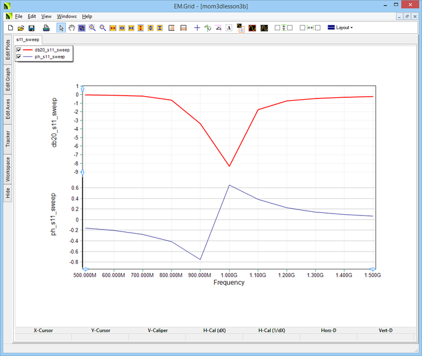
Task: Uncheck the ph_s11_sweep legend checkbox
Action: pos(19,57)
